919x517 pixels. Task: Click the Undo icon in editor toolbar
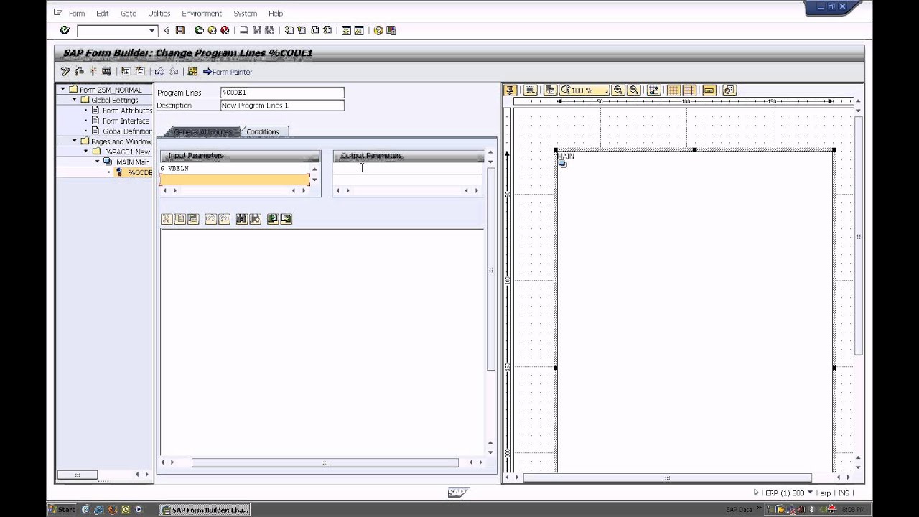(210, 219)
